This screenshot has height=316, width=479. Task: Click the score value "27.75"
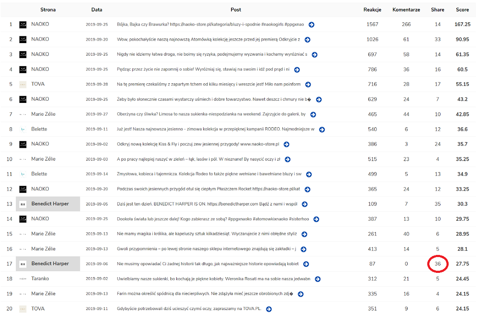point(462,263)
